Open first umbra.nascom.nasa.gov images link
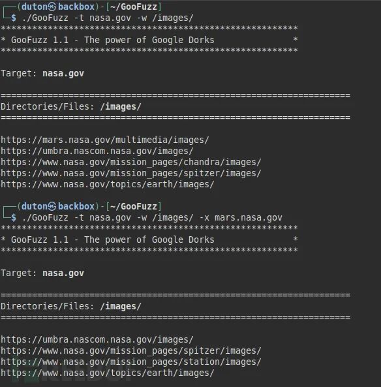 97,151
